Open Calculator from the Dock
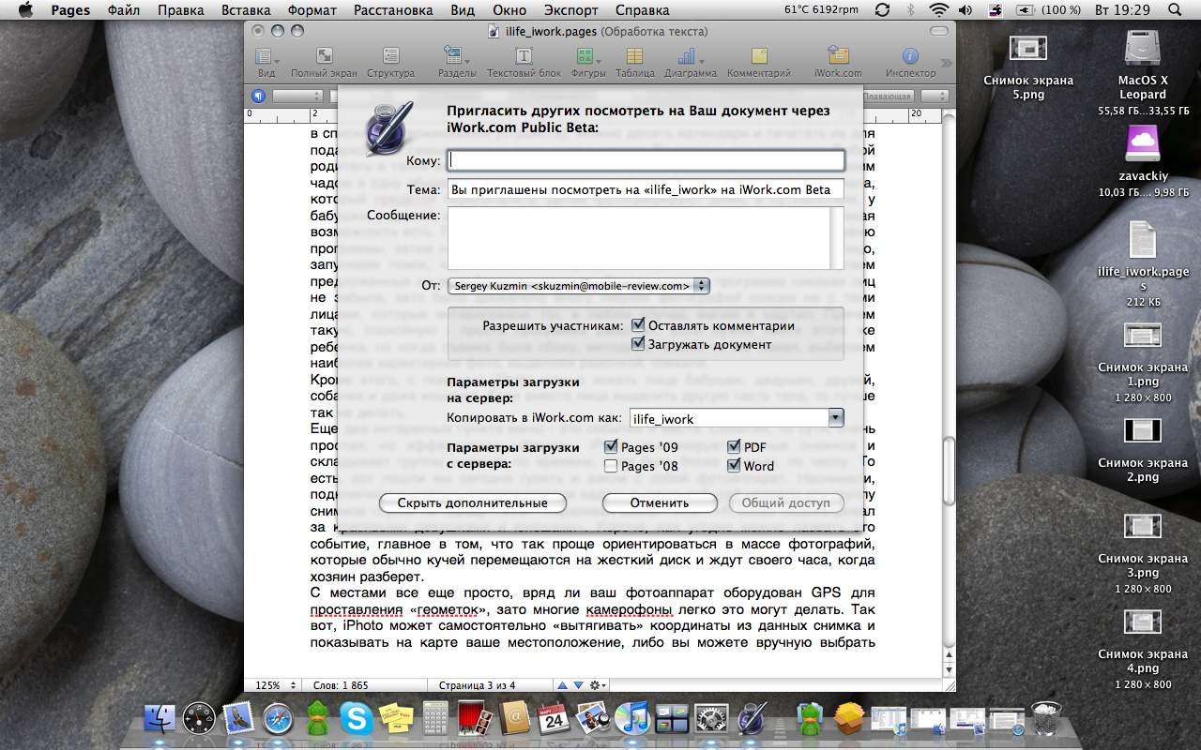 pos(435,719)
